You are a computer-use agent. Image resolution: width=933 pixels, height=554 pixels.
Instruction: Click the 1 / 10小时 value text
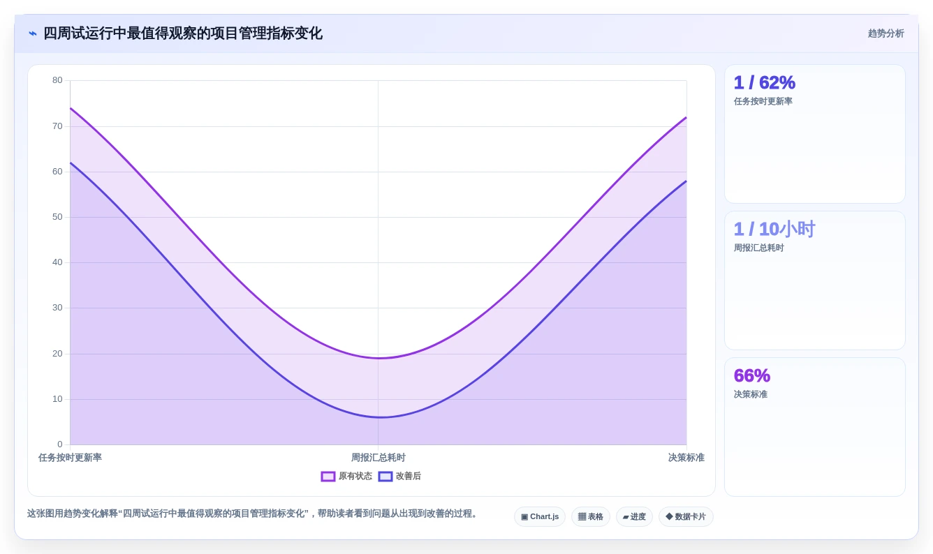[774, 229]
